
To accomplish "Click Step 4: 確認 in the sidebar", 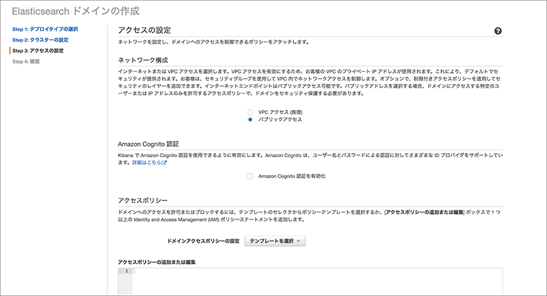I will pos(26,62).
